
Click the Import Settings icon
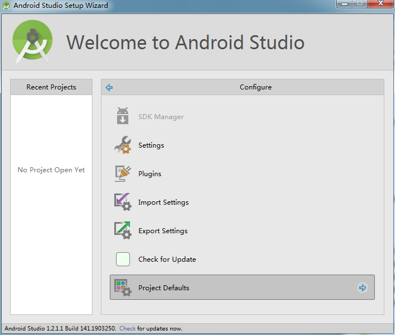coord(123,202)
